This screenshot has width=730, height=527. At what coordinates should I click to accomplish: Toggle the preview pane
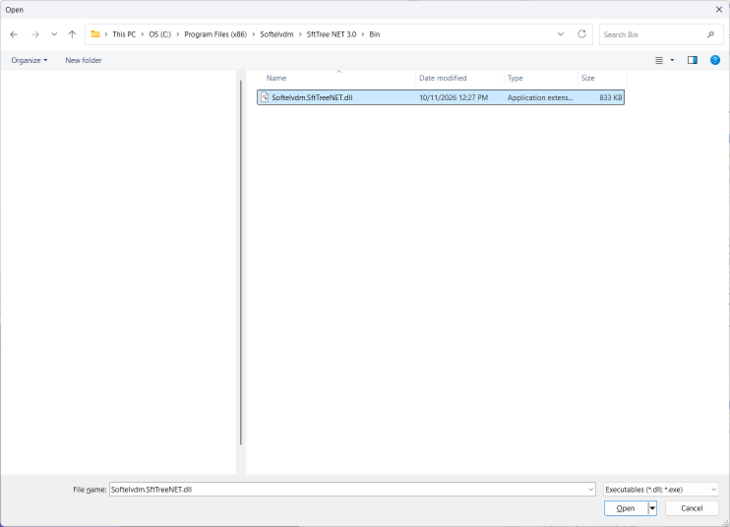693,60
